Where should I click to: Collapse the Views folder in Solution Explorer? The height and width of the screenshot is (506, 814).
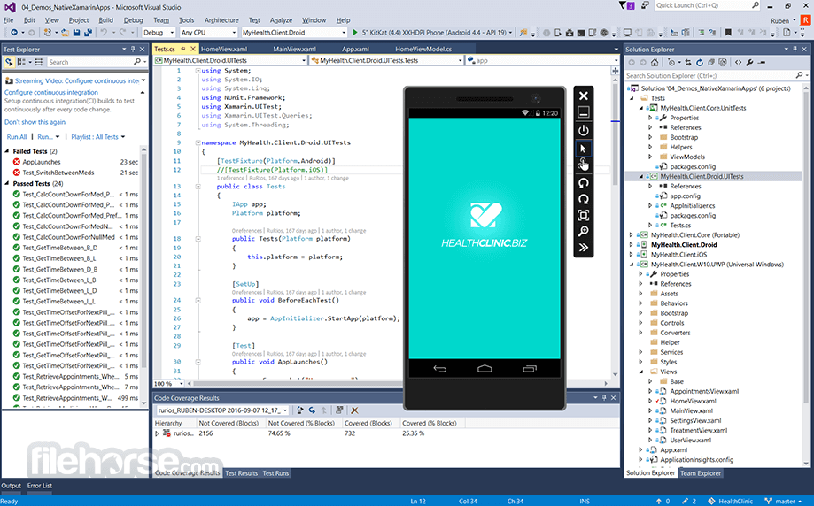[641, 372]
